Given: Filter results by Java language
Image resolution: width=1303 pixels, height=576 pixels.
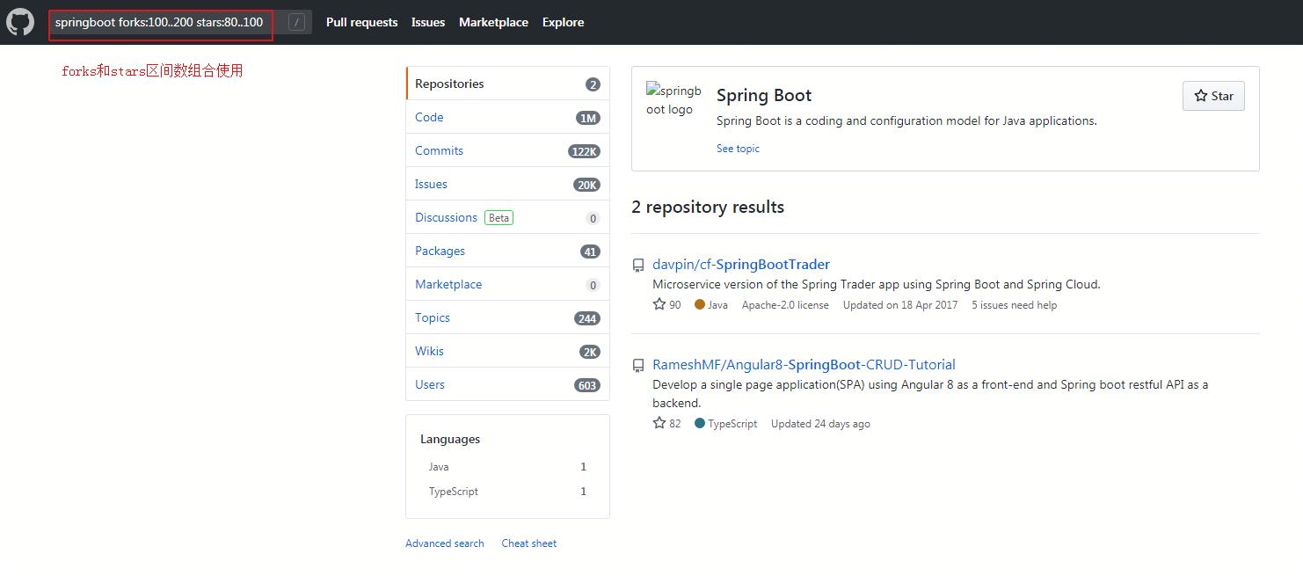Looking at the screenshot, I should tap(507, 467).
